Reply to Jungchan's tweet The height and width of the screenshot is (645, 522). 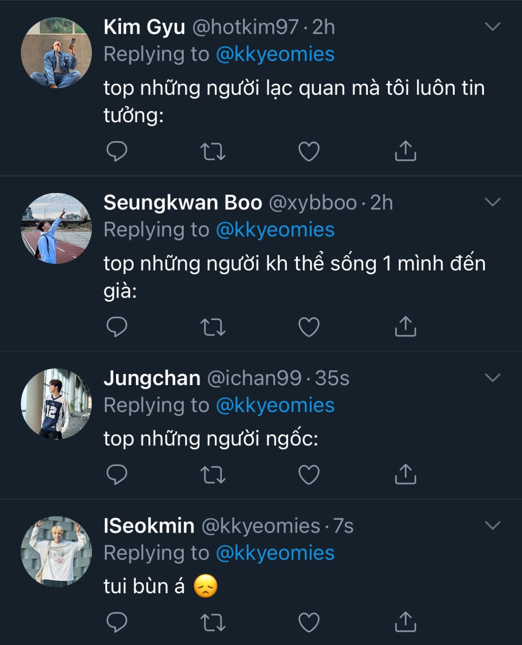117,475
